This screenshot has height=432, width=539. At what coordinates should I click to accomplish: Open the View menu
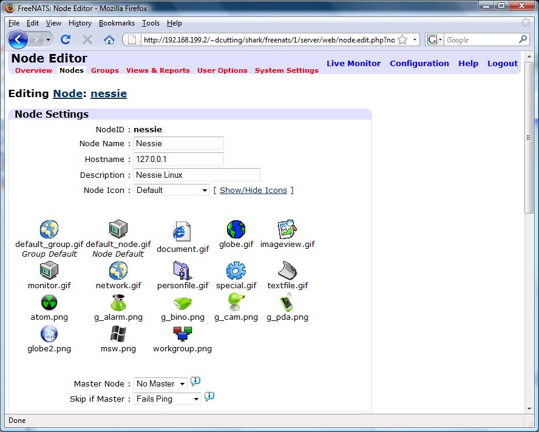coord(53,23)
